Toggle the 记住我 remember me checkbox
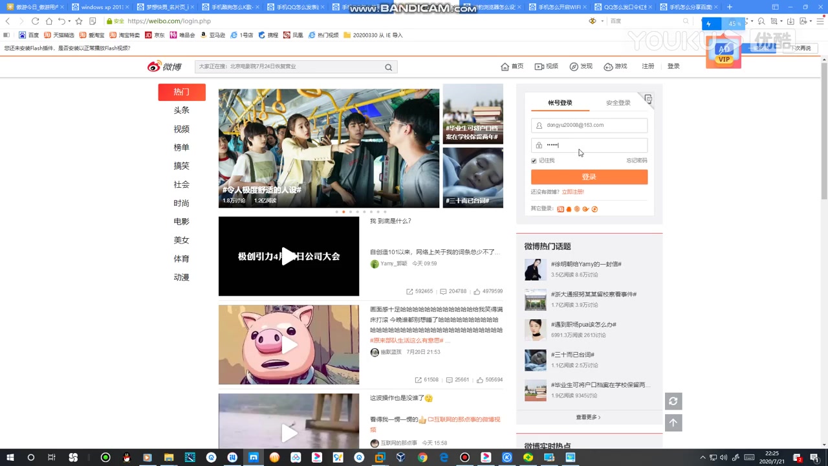 [x=534, y=161]
